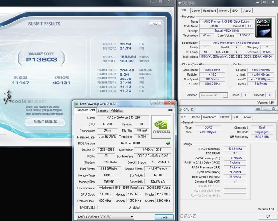The height and width of the screenshot is (221, 278).
Task: Click the code name value "Deneb"
Action: click(213, 26)
